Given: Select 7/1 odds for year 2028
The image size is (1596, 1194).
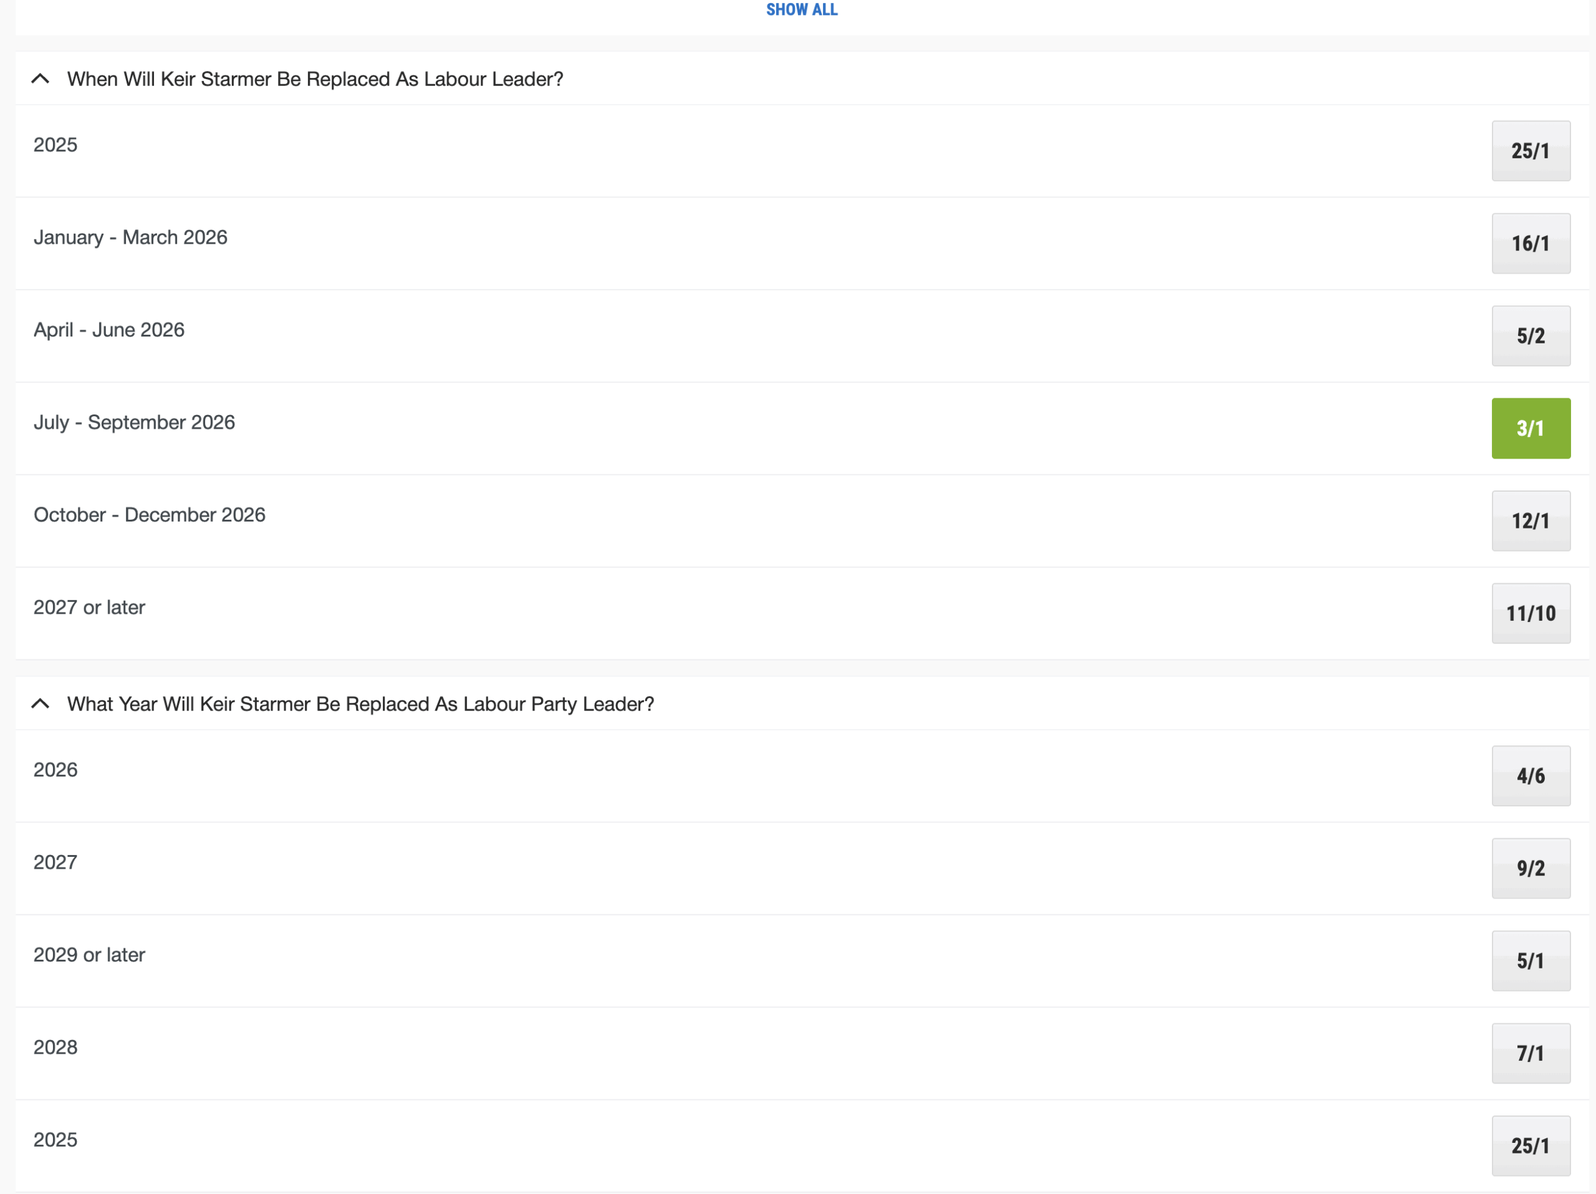Looking at the screenshot, I should click(x=1531, y=1053).
